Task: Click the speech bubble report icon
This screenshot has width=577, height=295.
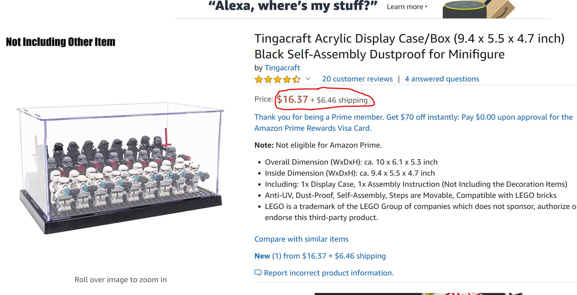Action: click(x=258, y=273)
